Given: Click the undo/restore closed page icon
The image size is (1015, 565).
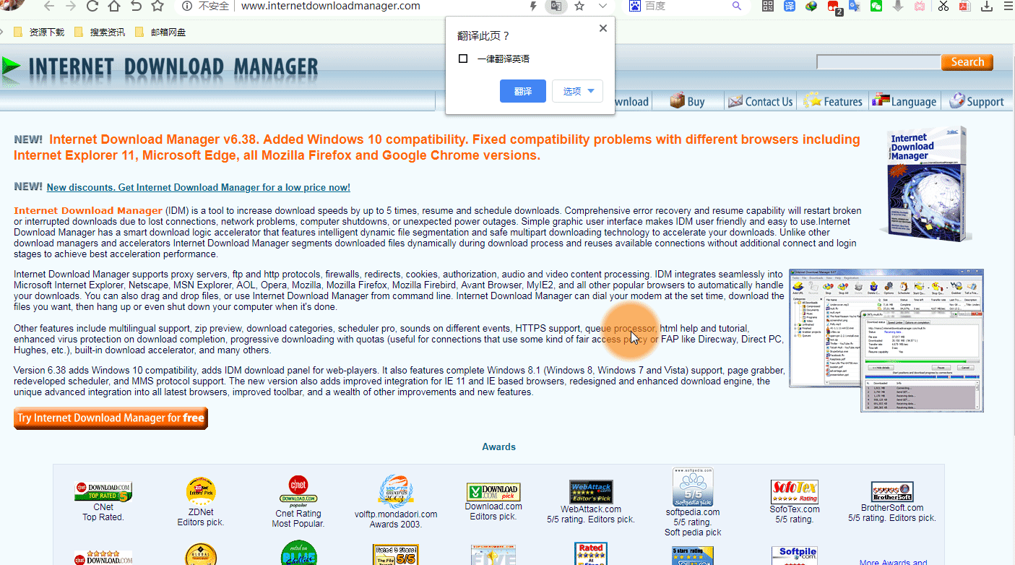Looking at the screenshot, I should tap(136, 7).
